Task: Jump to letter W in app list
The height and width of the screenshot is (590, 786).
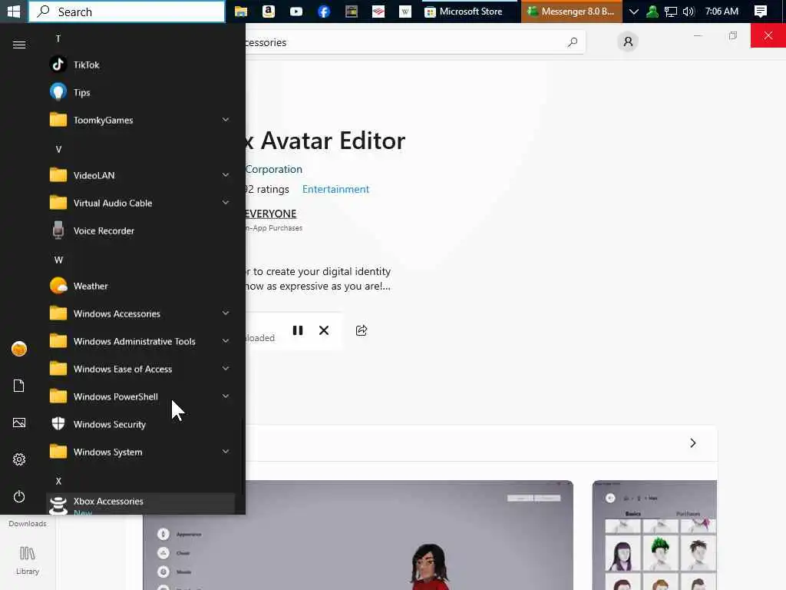Action: [x=58, y=260]
